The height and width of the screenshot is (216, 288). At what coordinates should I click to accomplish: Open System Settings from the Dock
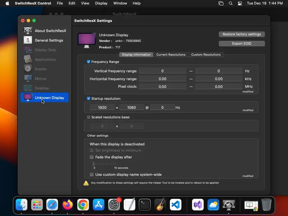[x=114, y=204]
